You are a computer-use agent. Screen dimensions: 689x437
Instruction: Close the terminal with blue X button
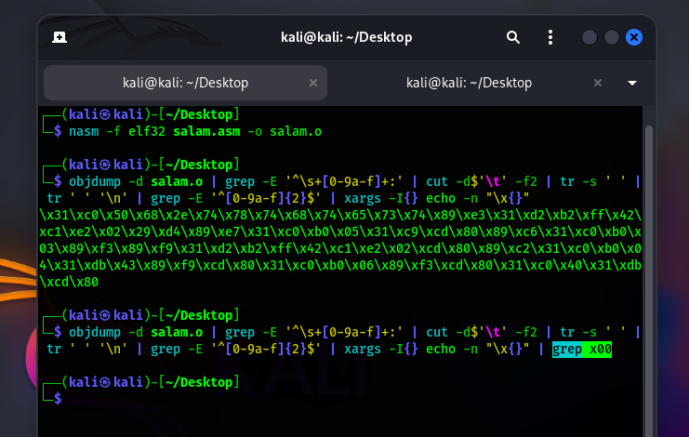[634, 37]
